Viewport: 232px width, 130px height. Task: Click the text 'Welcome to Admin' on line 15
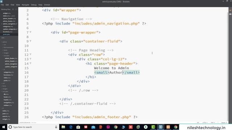(x=111, y=68)
